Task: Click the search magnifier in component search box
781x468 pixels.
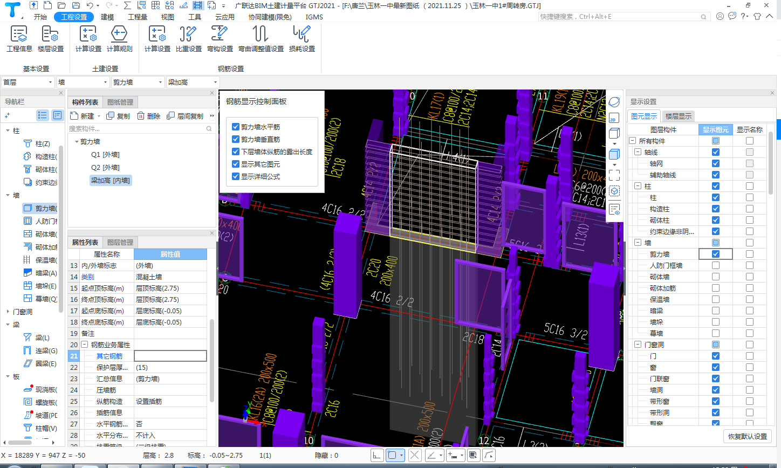Action: pos(209,129)
